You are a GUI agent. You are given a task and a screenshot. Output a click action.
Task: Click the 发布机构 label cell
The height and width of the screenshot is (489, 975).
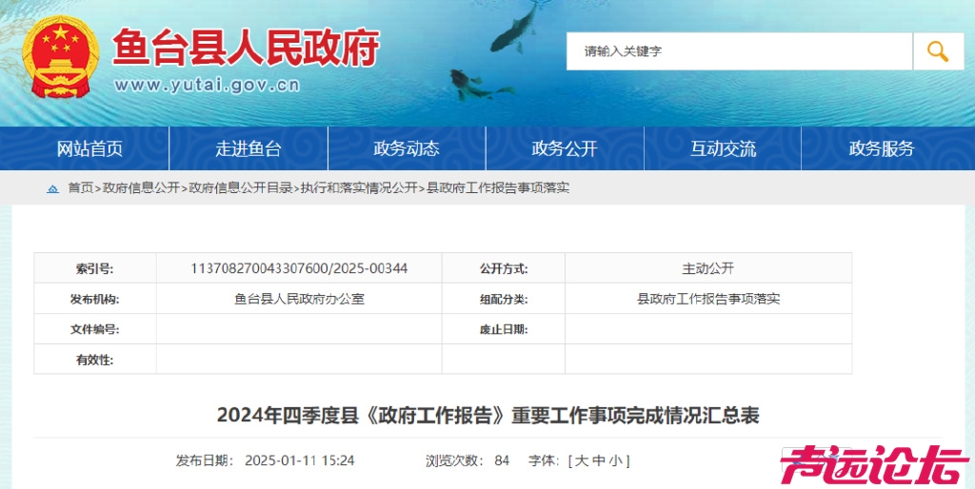(95, 299)
